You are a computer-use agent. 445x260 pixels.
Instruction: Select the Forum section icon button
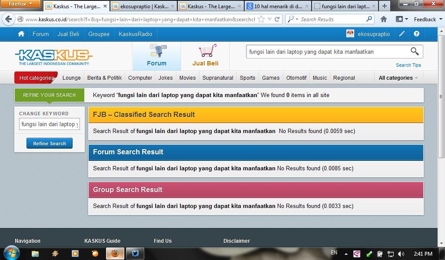pos(156,56)
